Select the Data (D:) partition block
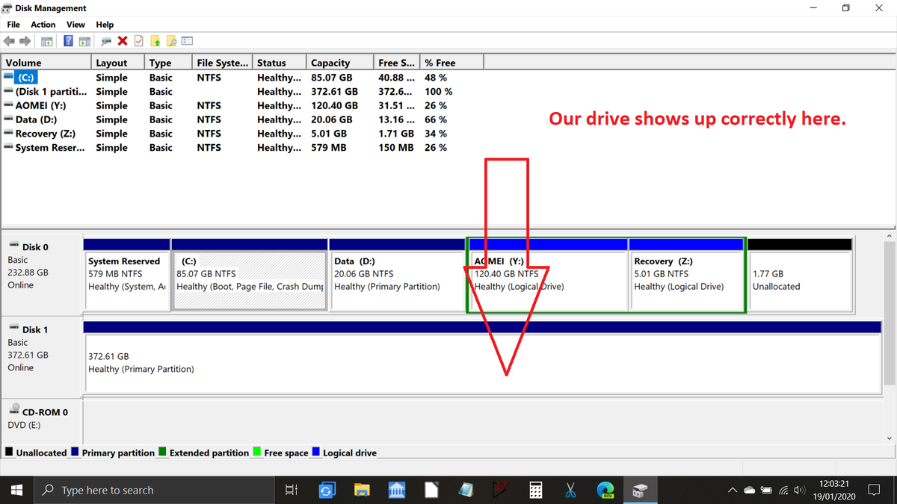The width and height of the screenshot is (897, 504). pos(396,276)
